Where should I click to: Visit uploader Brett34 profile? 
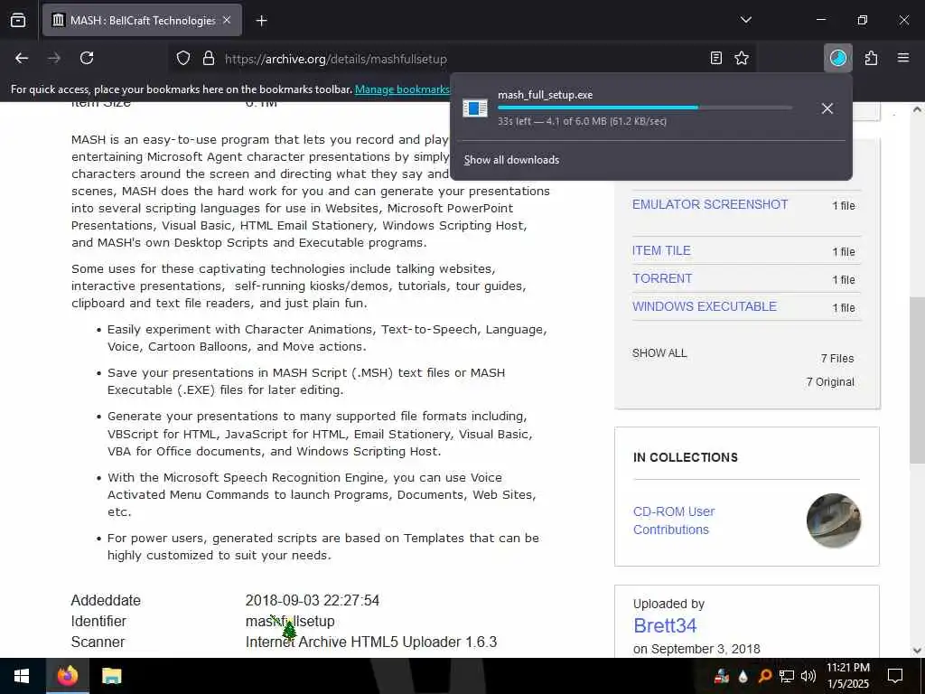(x=665, y=625)
